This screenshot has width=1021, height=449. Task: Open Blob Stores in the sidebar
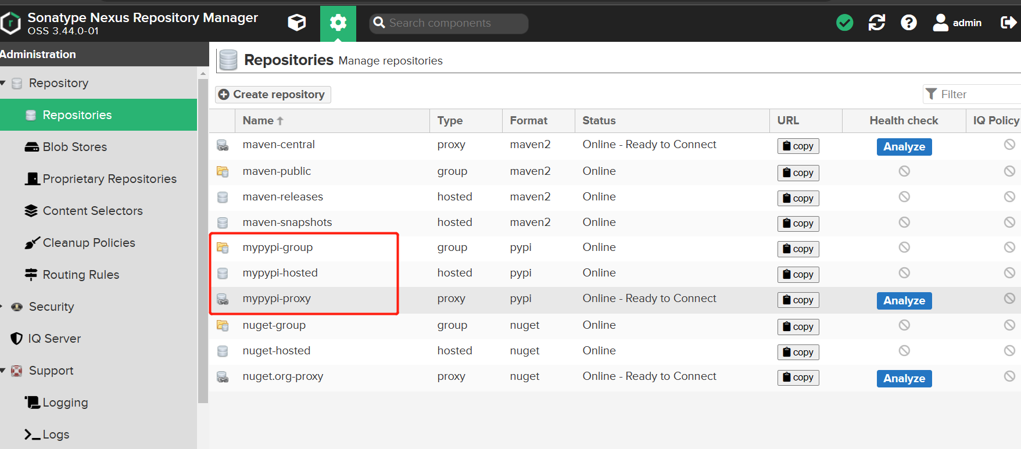(74, 147)
